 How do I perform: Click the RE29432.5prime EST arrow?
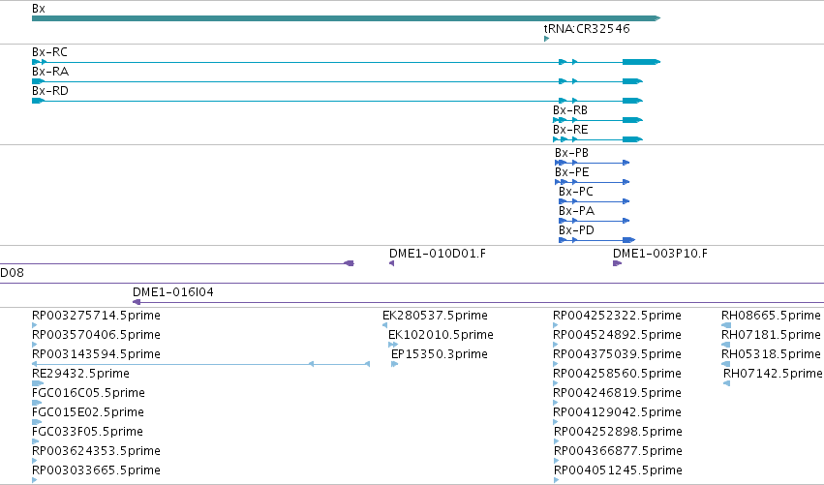(38, 383)
